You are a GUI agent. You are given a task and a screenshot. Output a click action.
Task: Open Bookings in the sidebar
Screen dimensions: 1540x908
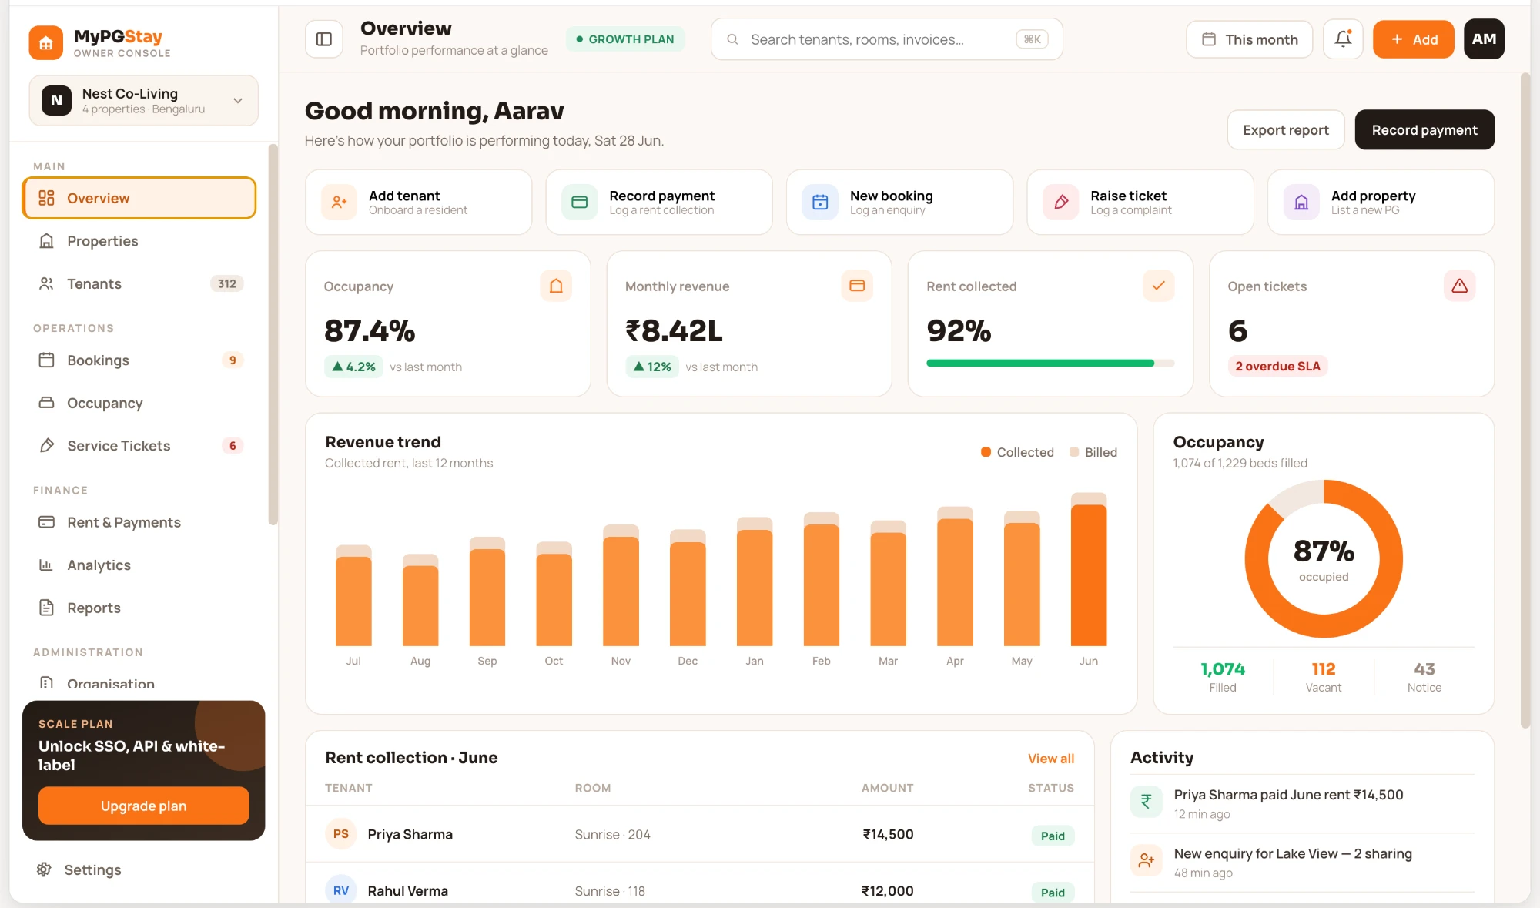[x=139, y=360]
